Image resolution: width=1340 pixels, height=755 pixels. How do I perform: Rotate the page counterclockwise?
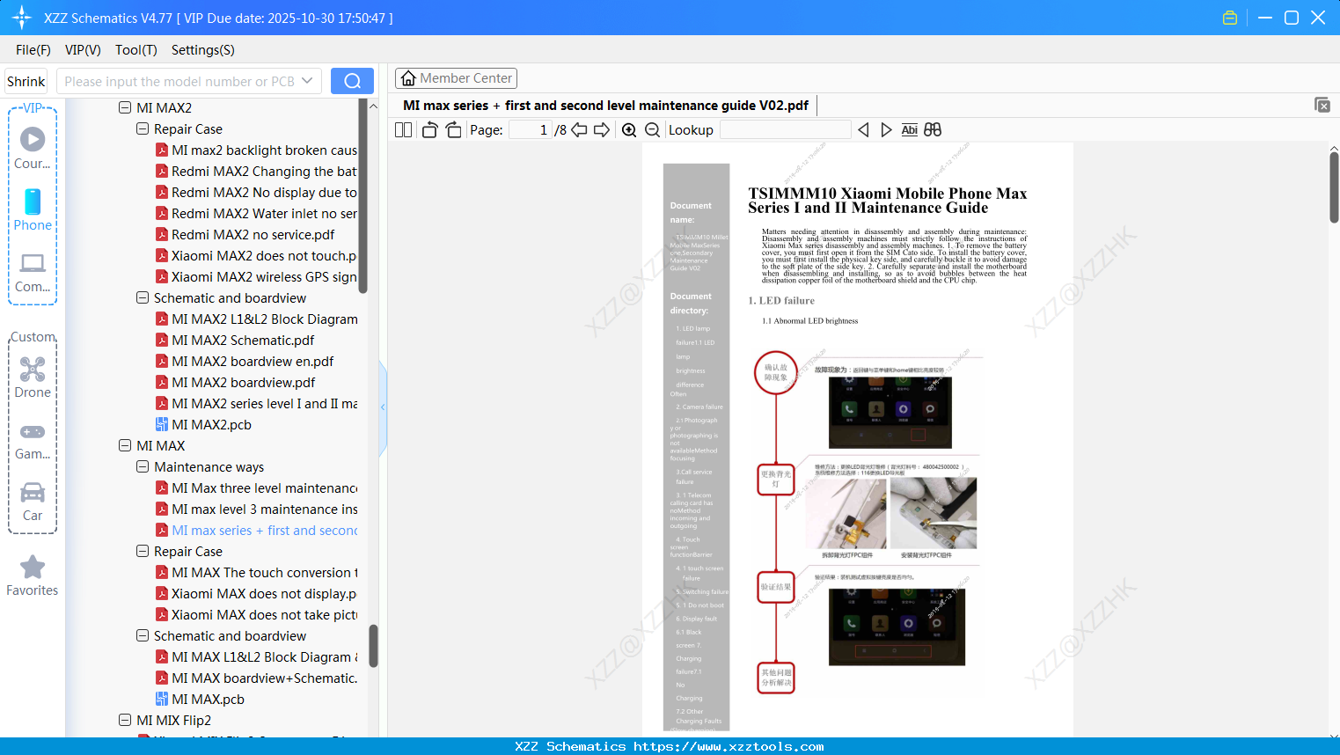[x=429, y=129]
